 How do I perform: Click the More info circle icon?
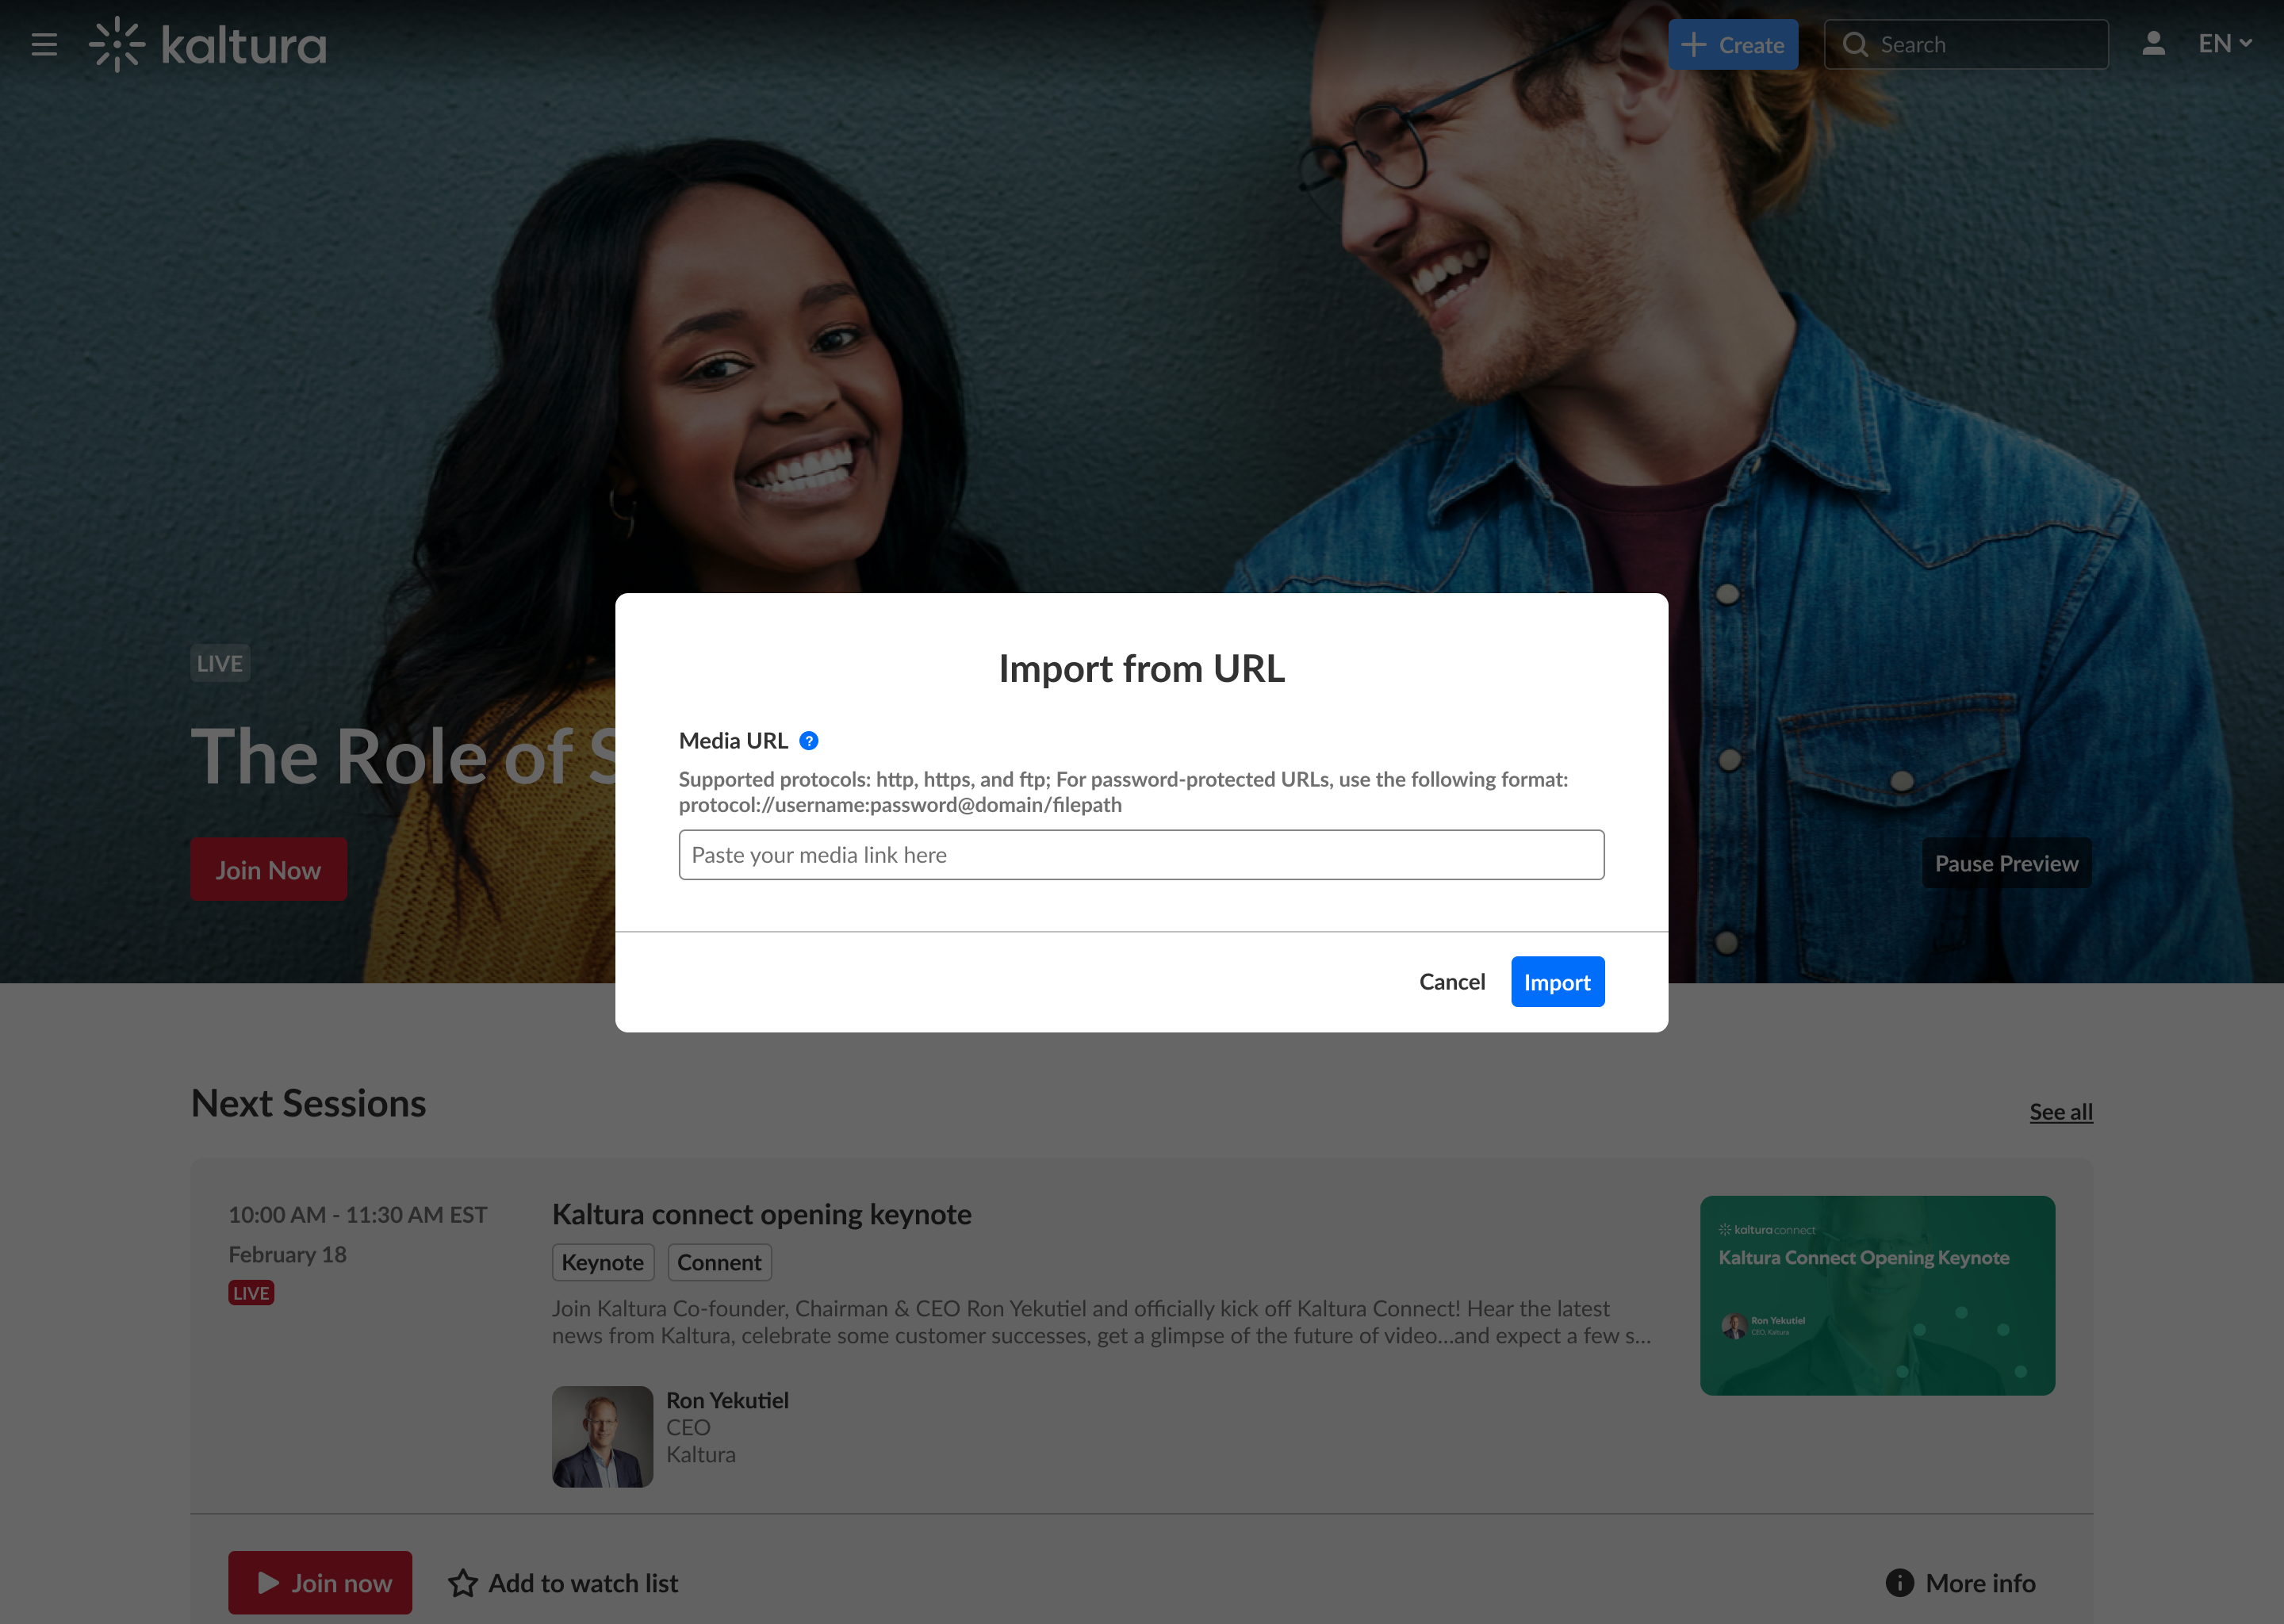pos(1899,1583)
